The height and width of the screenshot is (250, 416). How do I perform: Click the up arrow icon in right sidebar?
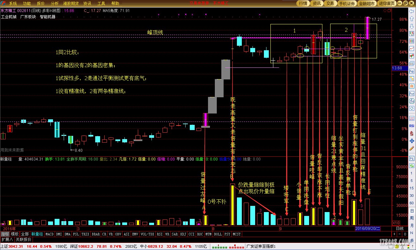pos(412,18)
